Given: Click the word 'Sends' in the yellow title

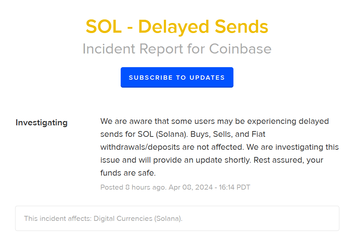Looking at the screenshot, I should point(242,27).
